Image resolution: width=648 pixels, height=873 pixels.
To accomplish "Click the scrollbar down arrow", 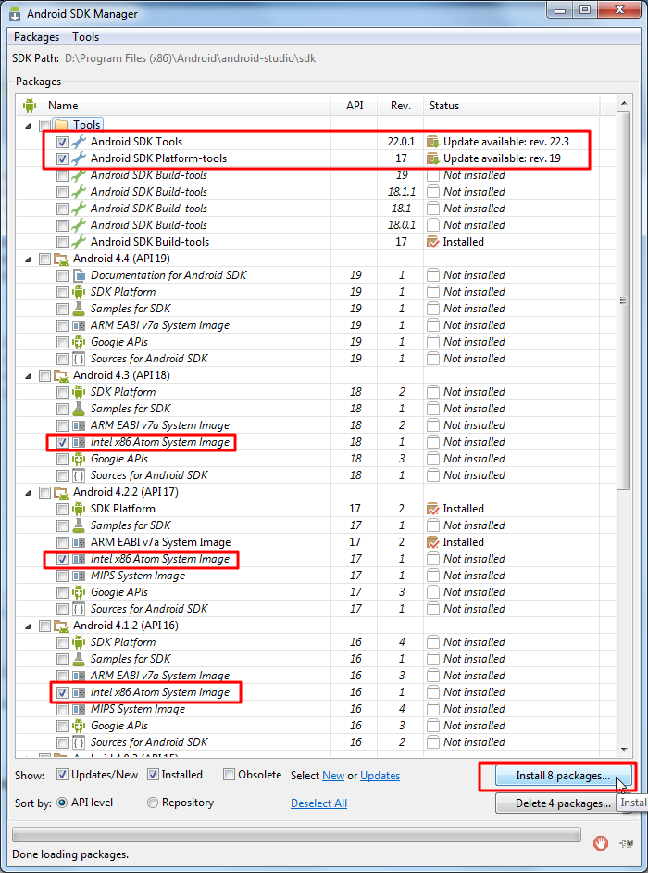I will pos(624,749).
